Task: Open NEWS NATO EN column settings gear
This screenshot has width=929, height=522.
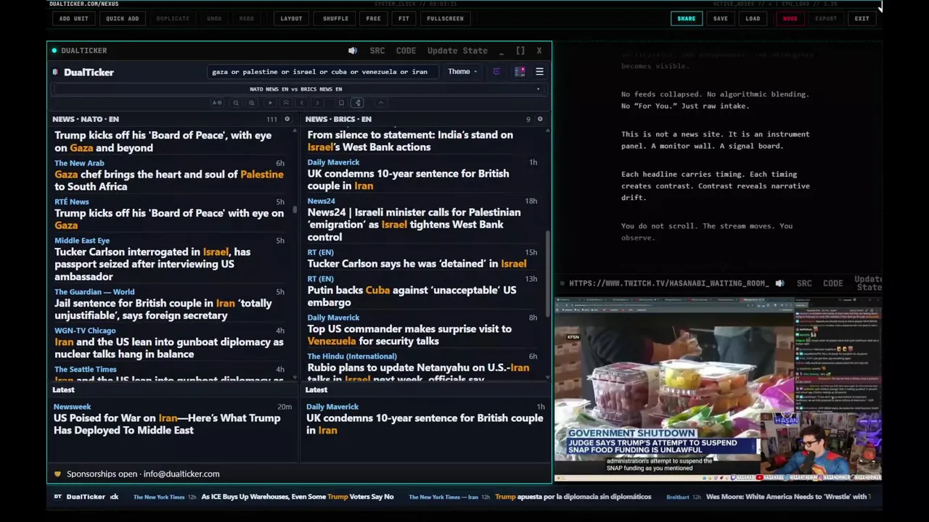Action: (x=287, y=119)
